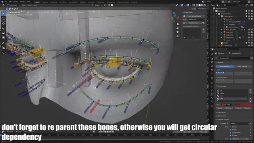Click the viewport pan hand icon
This screenshot has height=143, width=254.
pyautogui.click(x=177, y=28)
